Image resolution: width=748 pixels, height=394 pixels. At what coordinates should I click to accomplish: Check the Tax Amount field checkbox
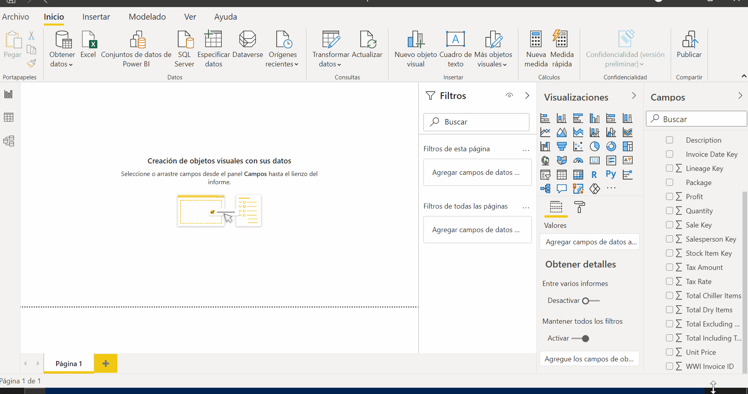670,267
